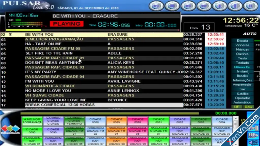Trigger the CARIMBO CIDADE CIDADE cart
This screenshot has width=260, height=146.
(53, 121)
